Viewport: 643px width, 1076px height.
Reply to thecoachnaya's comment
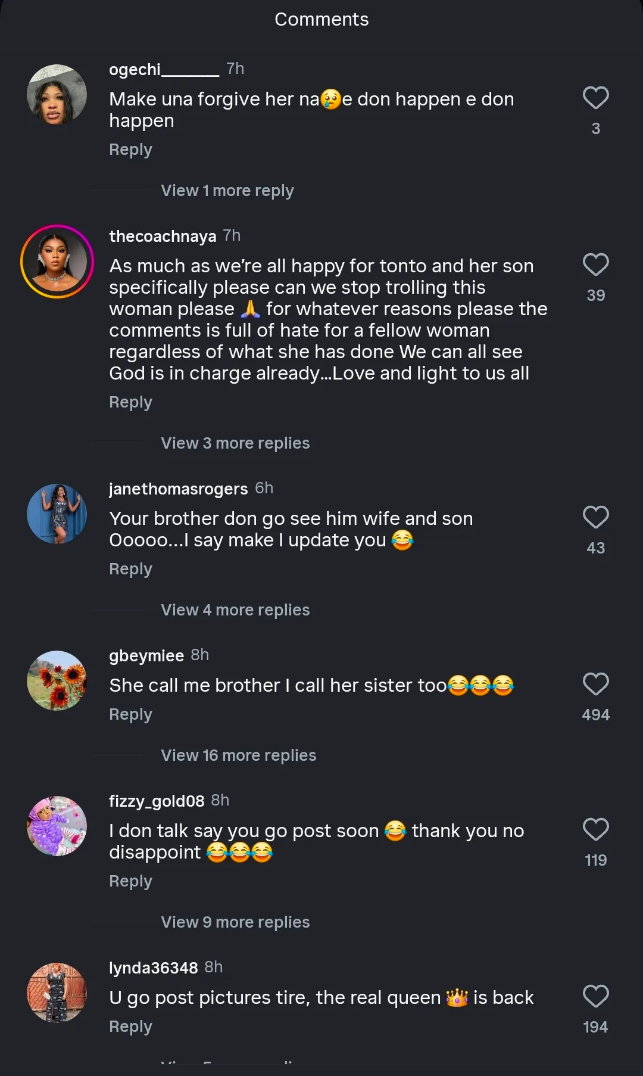click(x=130, y=402)
